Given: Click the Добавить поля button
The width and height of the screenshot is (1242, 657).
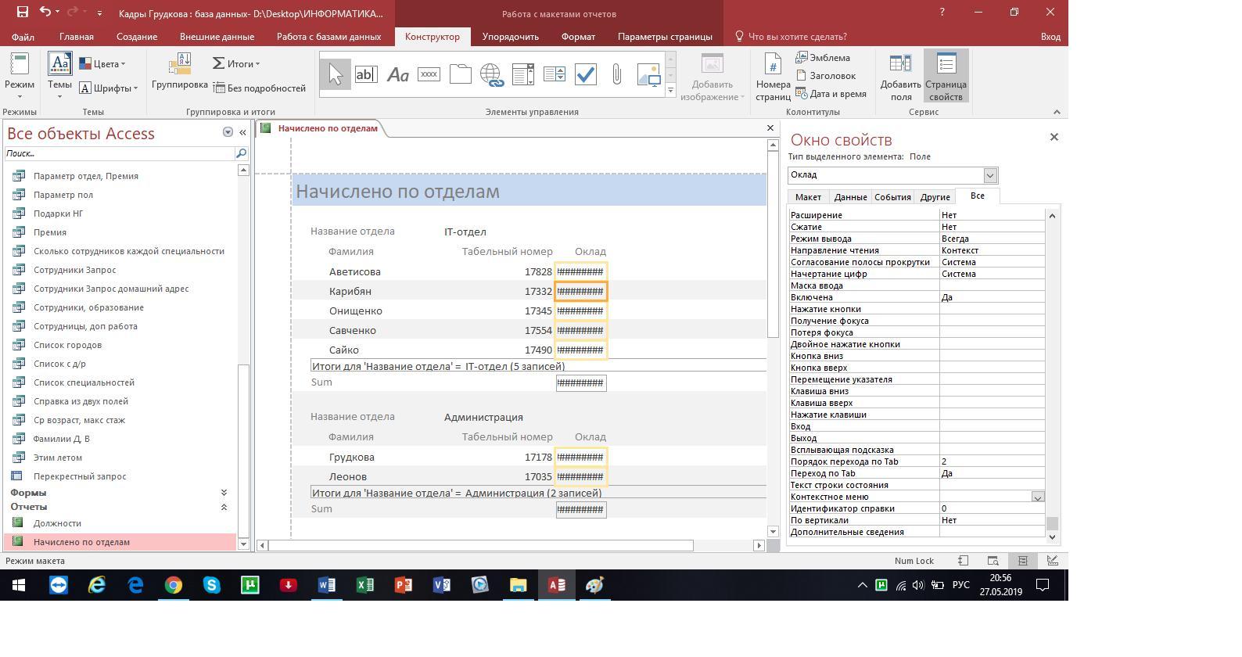Looking at the screenshot, I should pos(901,77).
